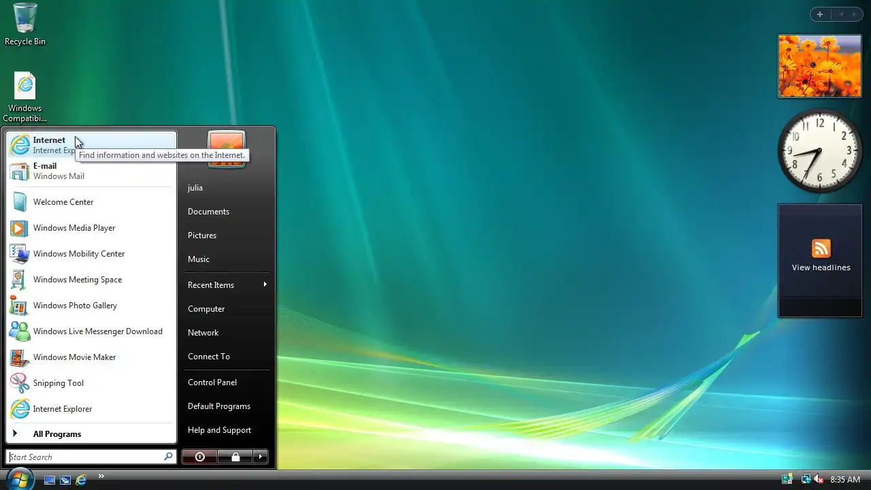This screenshot has height=490, width=871.
Task: Click the slideshow flowers gadget
Action: 820,66
